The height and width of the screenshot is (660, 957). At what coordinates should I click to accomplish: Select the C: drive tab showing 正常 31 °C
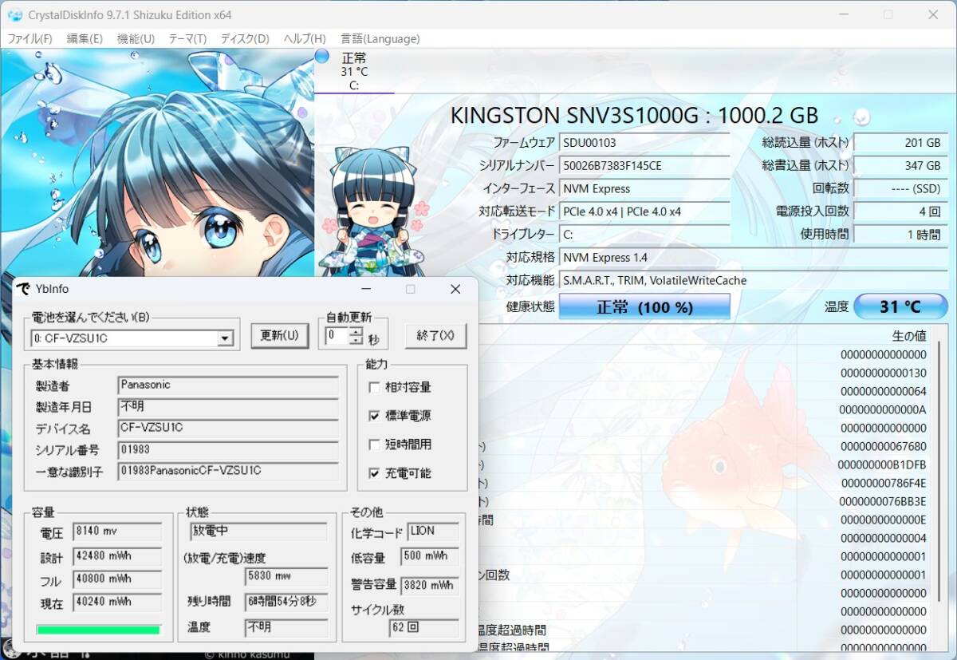(x=353, y=70)
